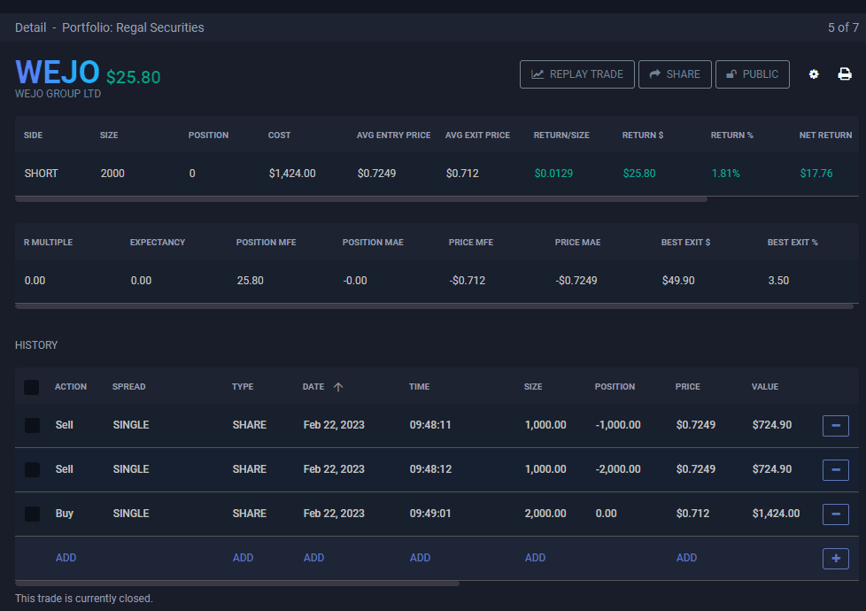Sort by the Date column arrow
The image size is (866, 611).
(338, 387)
